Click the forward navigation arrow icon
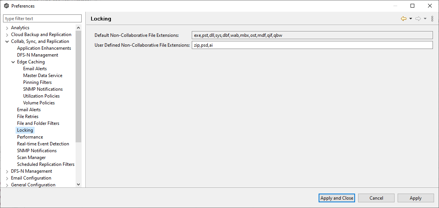 coord(418,19)
